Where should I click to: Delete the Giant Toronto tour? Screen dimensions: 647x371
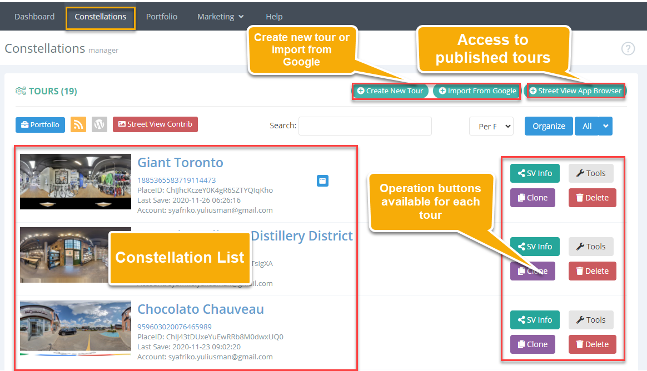(x=592, y=198)
